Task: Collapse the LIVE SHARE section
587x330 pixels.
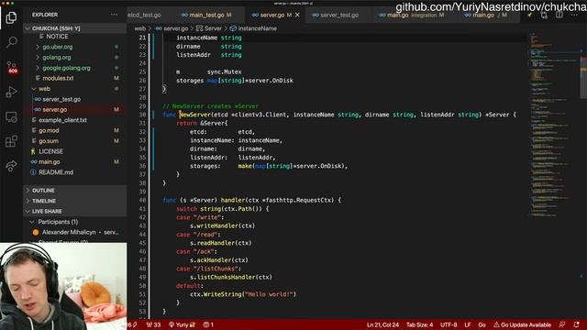Action: [x=47, y=212]
